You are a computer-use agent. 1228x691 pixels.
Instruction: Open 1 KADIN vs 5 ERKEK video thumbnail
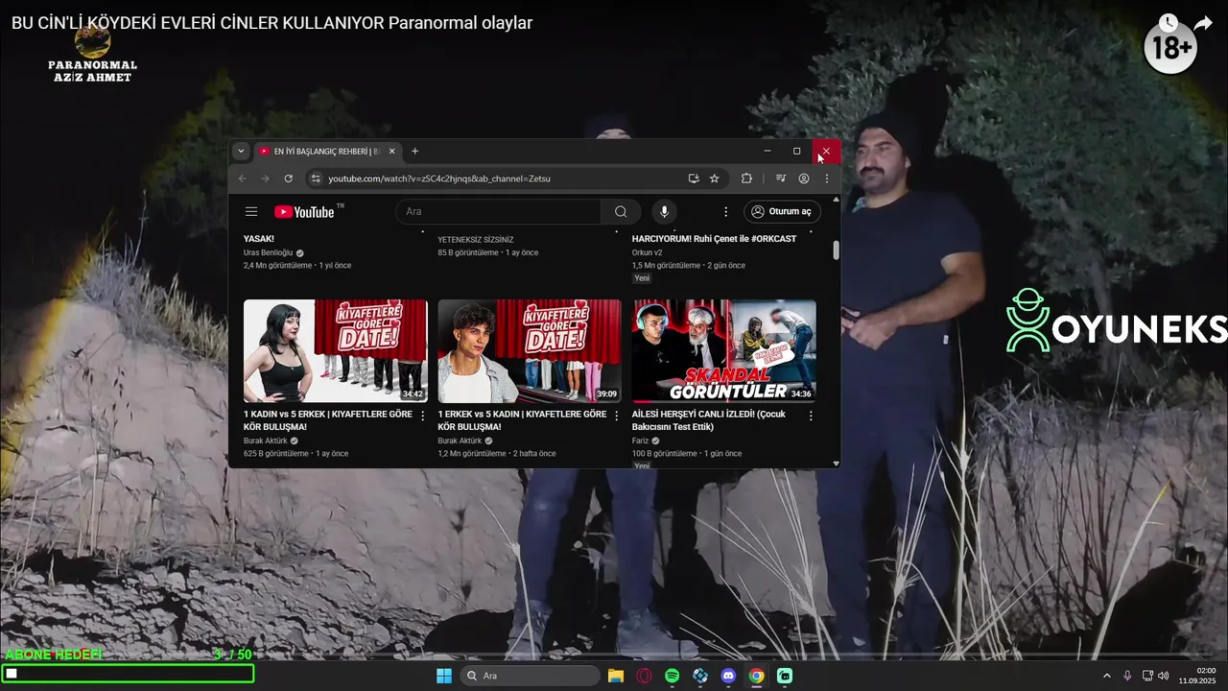336,351
